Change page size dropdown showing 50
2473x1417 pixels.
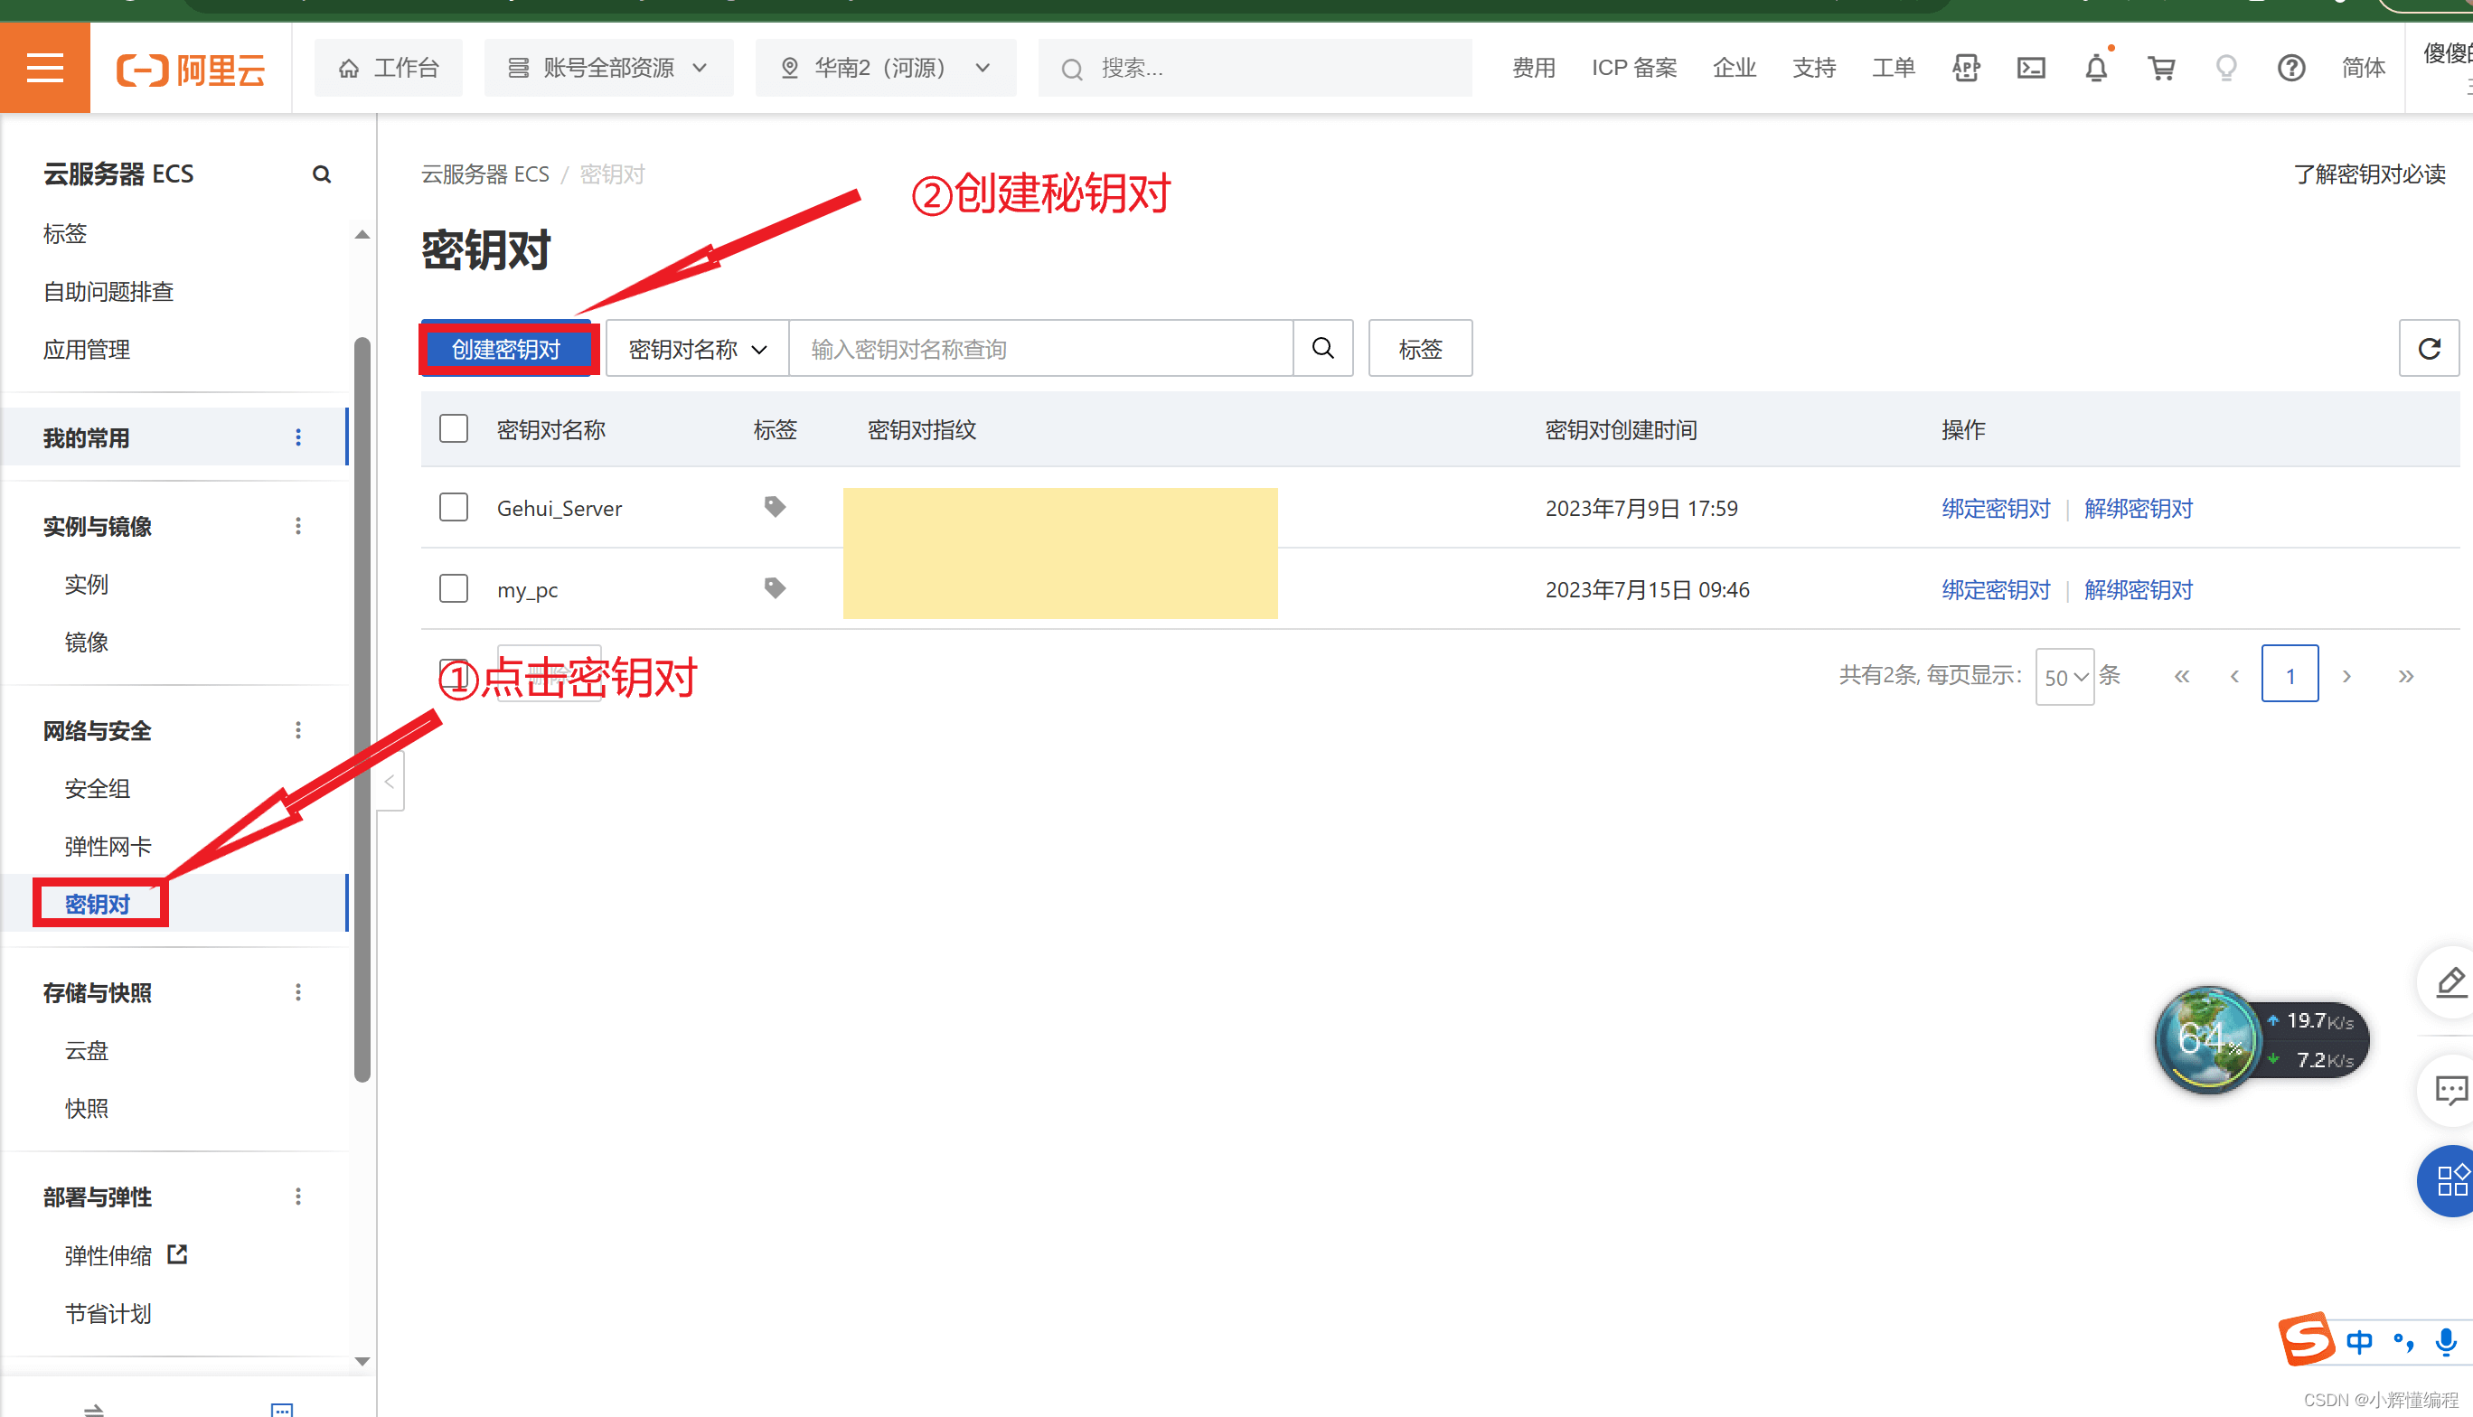tap(2064, 678)
